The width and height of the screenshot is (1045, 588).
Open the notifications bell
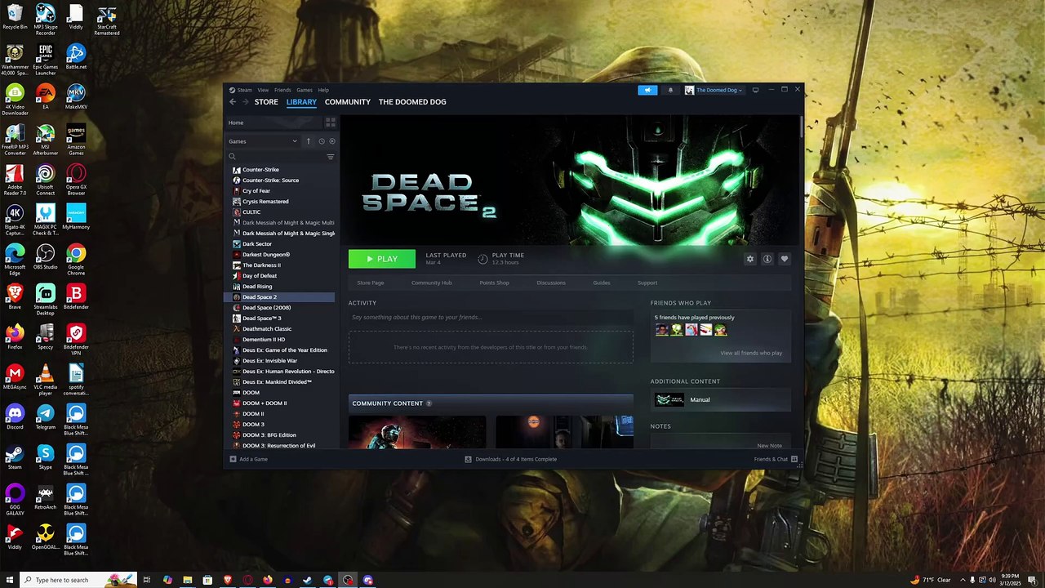pos(670,90)
